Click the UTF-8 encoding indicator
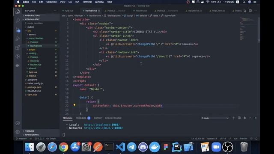Viewport: 274px width, 154px height. pos(223,139)
